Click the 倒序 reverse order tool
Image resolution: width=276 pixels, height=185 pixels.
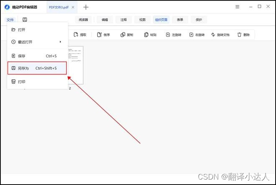104,35
